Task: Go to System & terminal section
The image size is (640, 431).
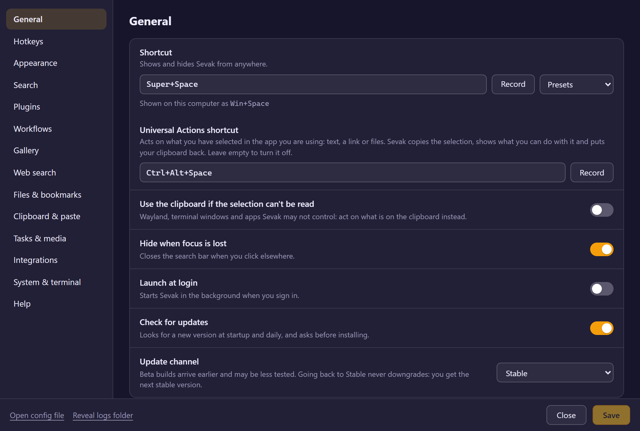Action: tap(56, 282)
